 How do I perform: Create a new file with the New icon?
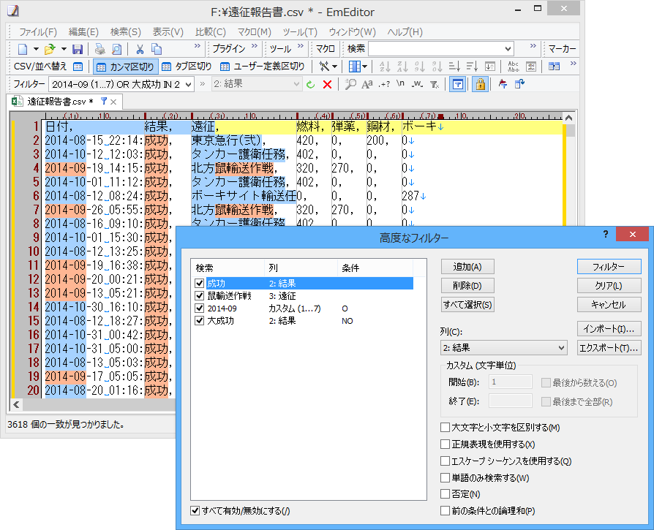click(x=23, y=49)
